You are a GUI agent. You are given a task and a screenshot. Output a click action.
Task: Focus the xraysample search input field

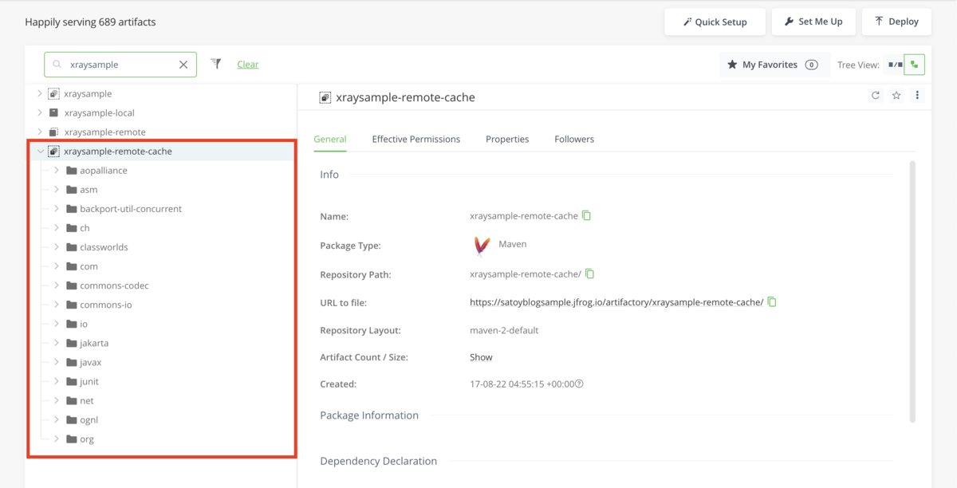coord(120,65)
